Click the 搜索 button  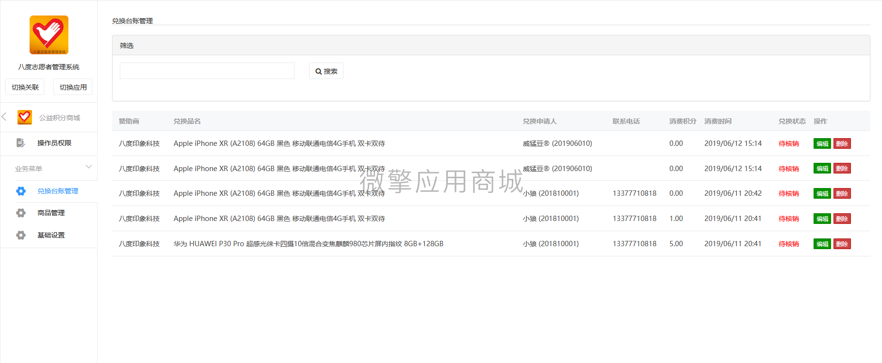click(x=326, y=71)
